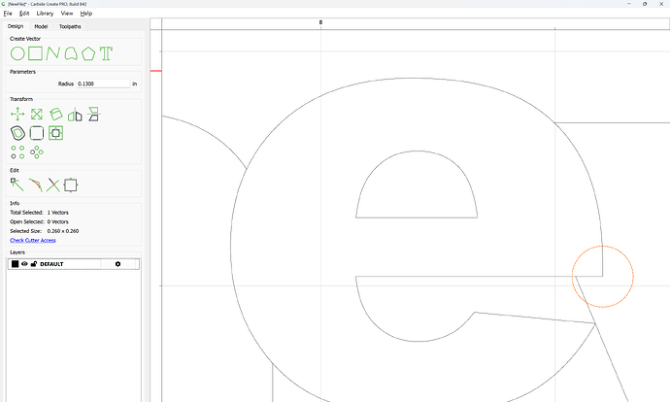This screenshot has height=402, width=670.
Task: Click the Resize/Scale transform icon
Action: [37, 115]
